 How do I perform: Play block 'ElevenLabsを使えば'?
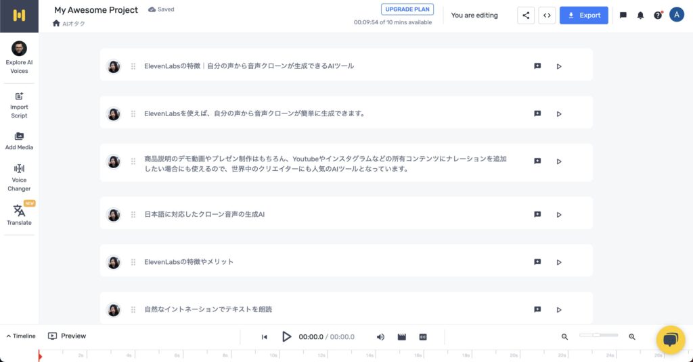tap(559, 114)
